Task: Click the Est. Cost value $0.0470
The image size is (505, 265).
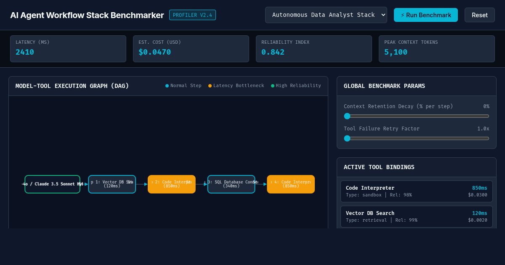Action: (x=155, y=52)
